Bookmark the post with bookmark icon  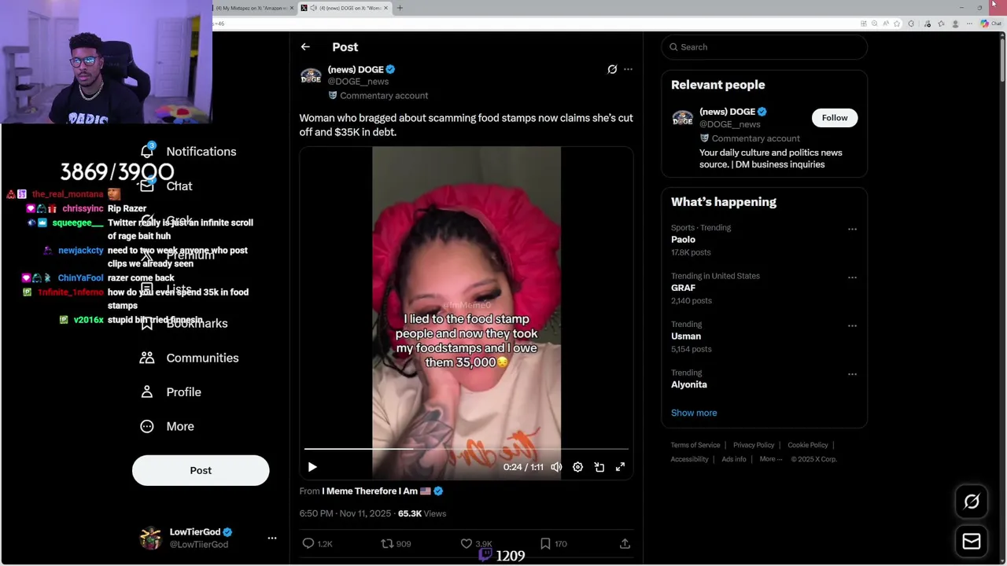545,543
